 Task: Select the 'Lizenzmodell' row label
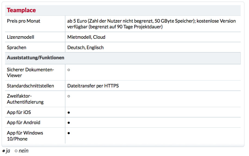click(x=20, y=37)
